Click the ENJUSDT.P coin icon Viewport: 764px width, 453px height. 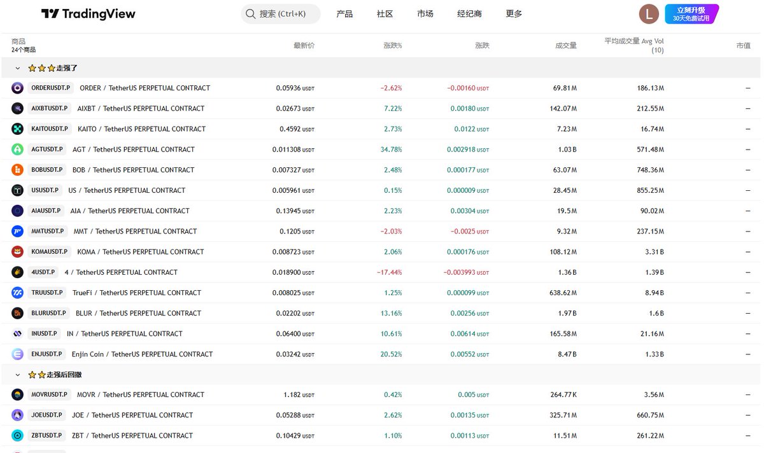click(18, 354)
